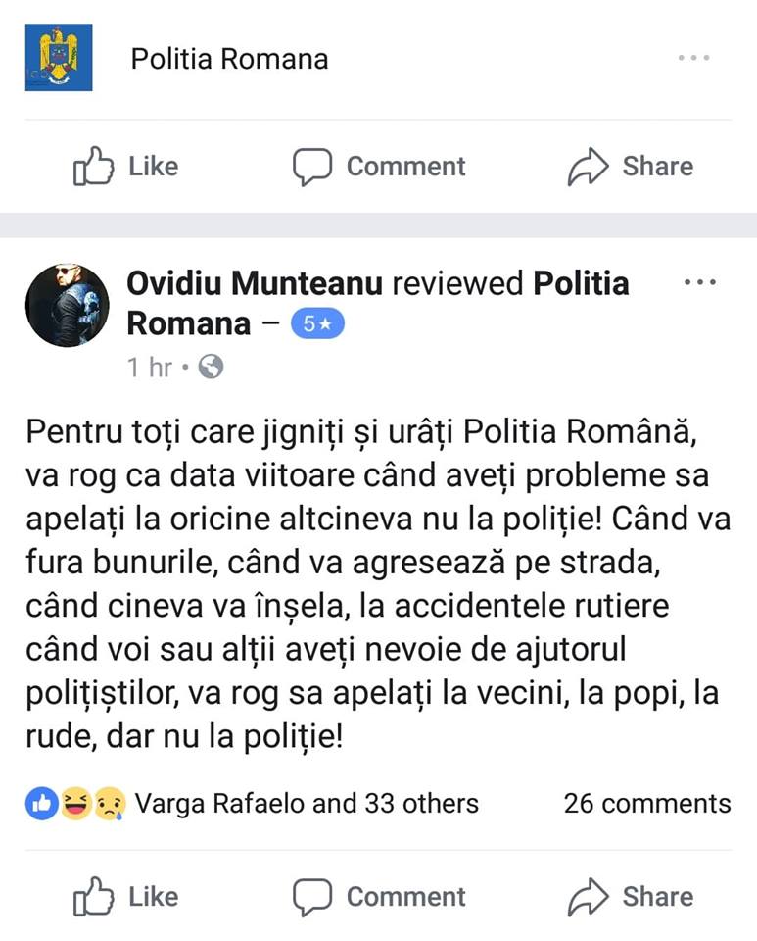Open the Ovidiu Munteanu profile name link
Viewport: 757px width, 941px height.
click(256, 283)
